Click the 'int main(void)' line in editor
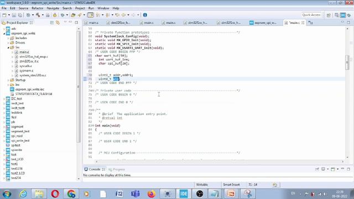Screen dimensions: 354x199 pos(107,125)
